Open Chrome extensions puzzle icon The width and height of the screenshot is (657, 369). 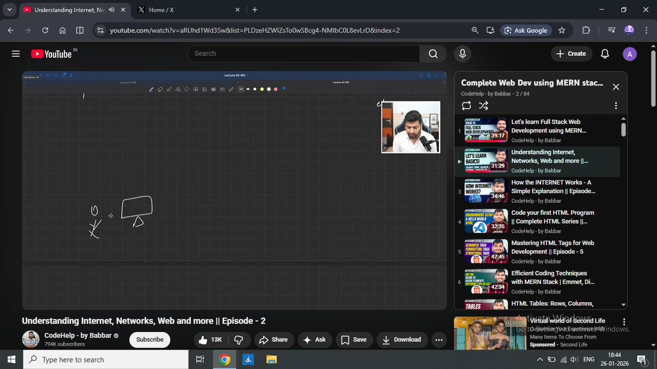[x=586, y=31]
